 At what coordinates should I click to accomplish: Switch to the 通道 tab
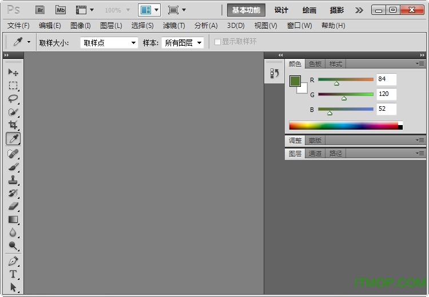pyautogui.click(x=315, y=154)
